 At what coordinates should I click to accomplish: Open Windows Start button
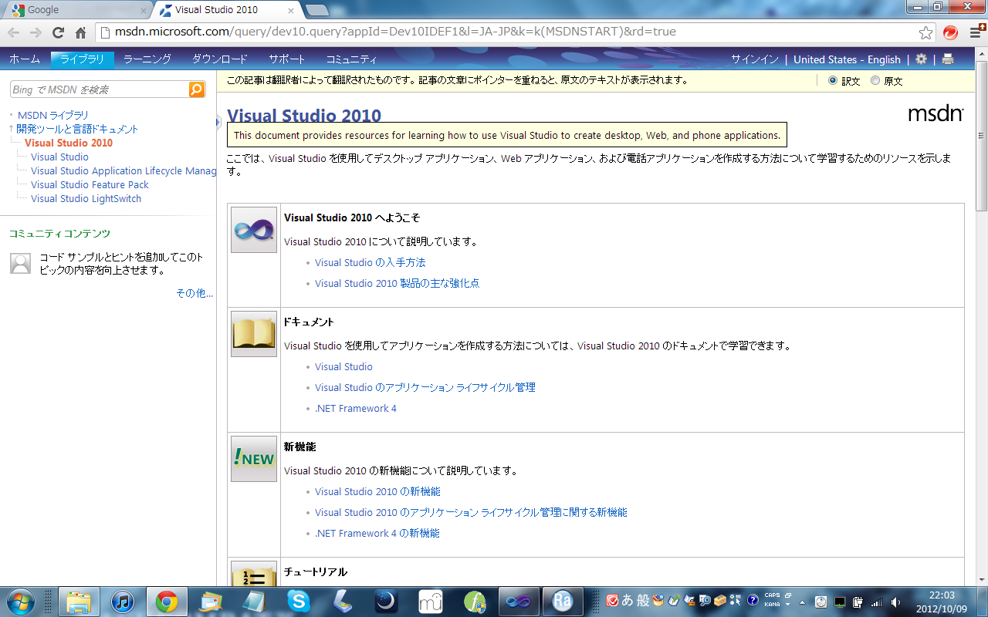pyautogui.click(x=21, y=602)
